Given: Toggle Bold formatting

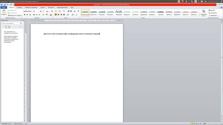Looking at the screenshot, I should tap(24, 15).
